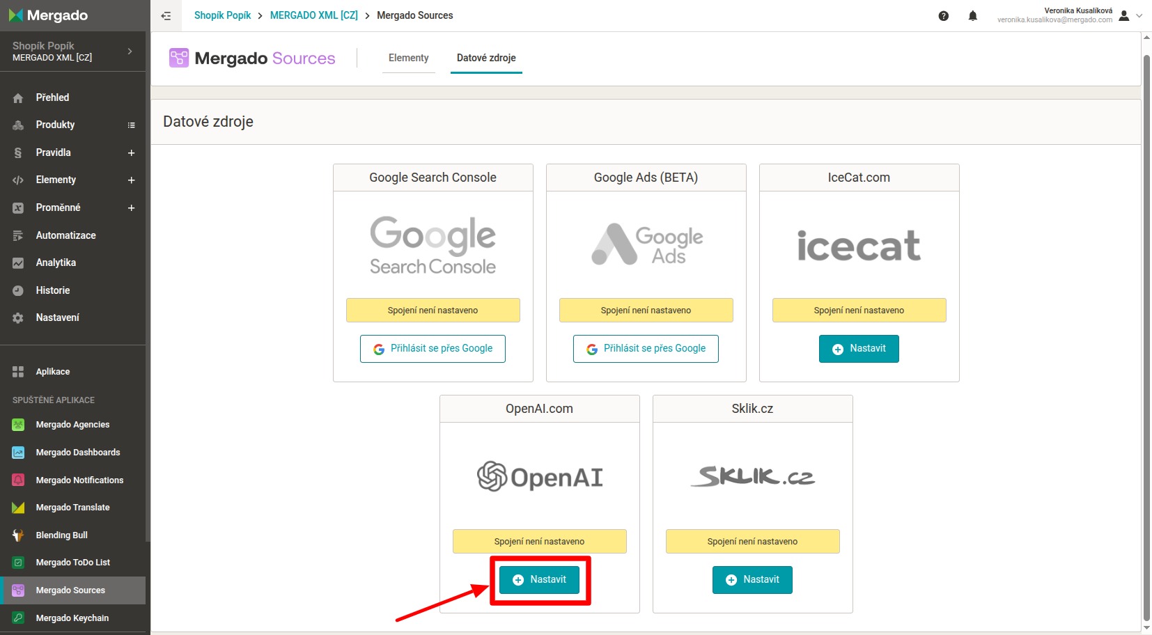Click the OpenAI logo image

[x=540, y=477]
